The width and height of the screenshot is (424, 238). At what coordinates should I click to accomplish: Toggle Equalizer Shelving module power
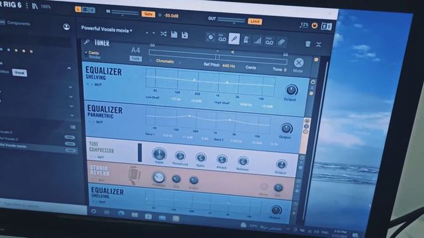pos(313,82)
